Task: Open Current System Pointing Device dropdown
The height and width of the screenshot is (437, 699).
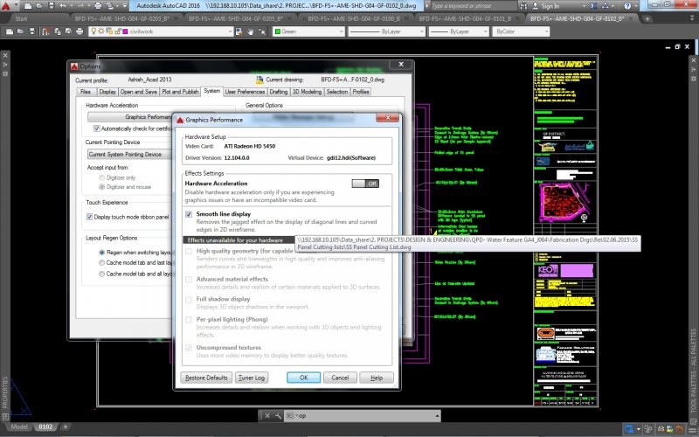Action: pos(129,155)
